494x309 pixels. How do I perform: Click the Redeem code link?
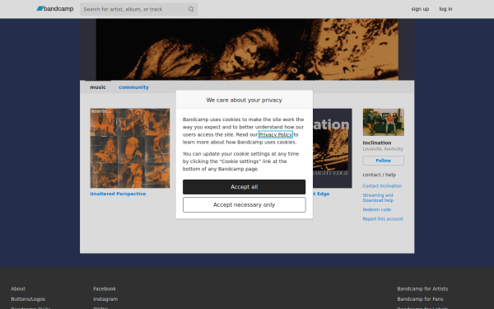tap(377, 209)
